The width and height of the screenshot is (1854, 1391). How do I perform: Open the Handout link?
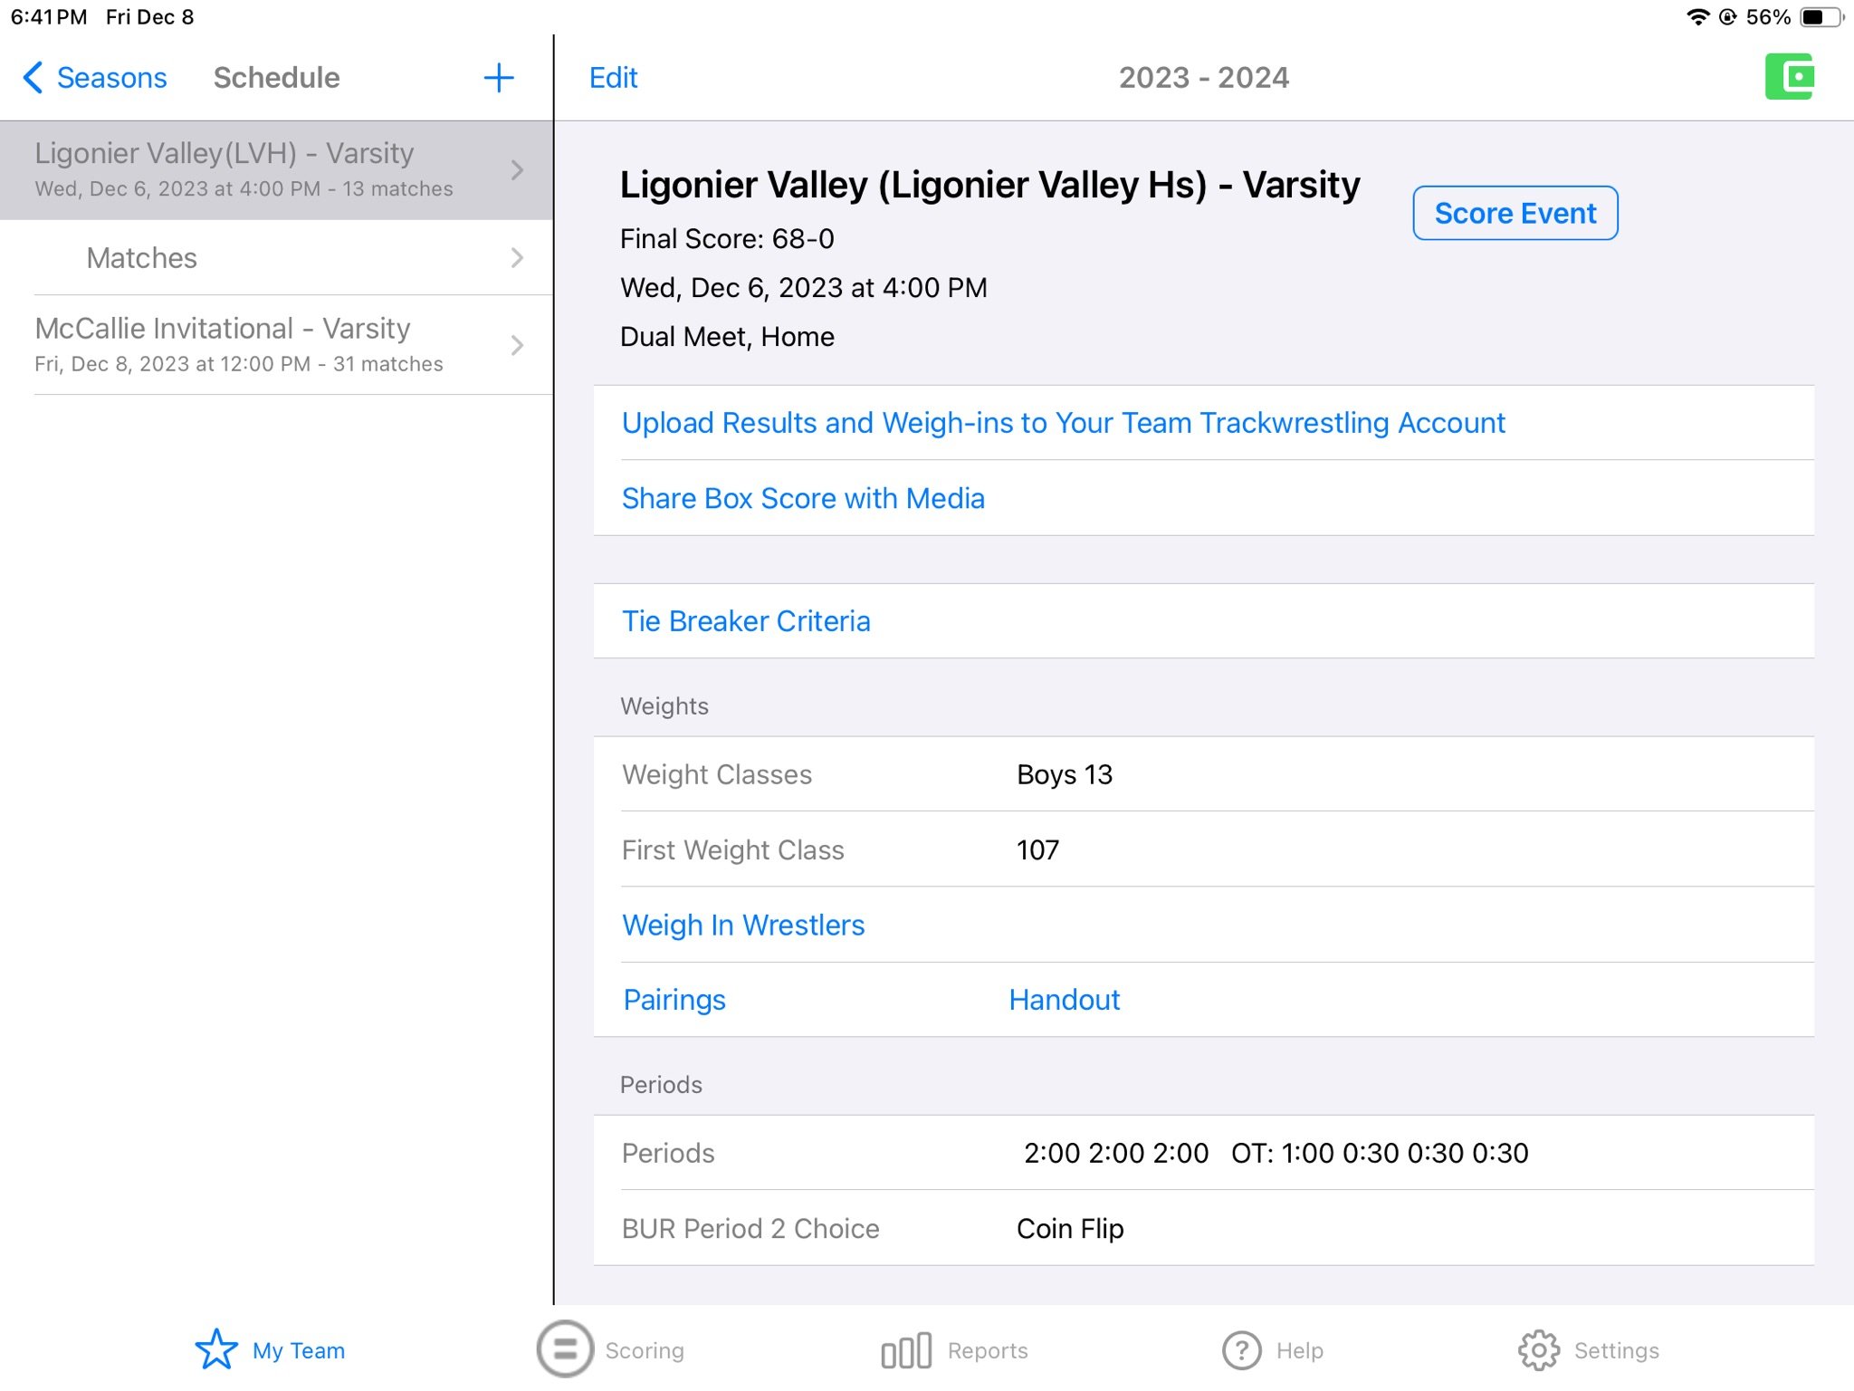[1064, 1000]
